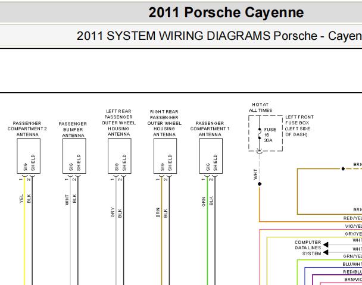Click the 'HOT AT ALL TIMES' label
This screenshot has height=285, width=362.
click(260, 108)
